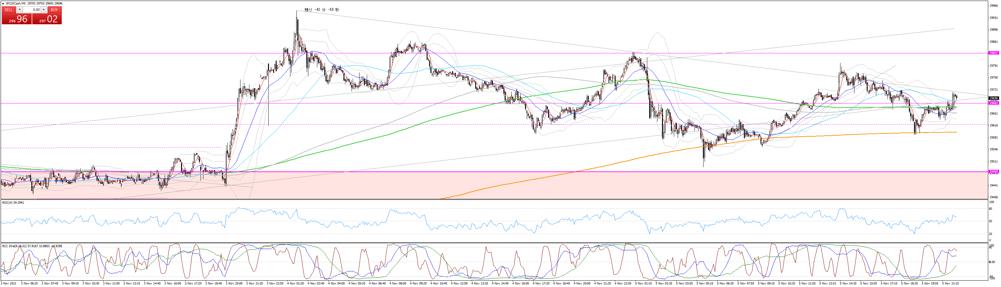Click the RSI(14) indicator label

(x=13, y=203)
